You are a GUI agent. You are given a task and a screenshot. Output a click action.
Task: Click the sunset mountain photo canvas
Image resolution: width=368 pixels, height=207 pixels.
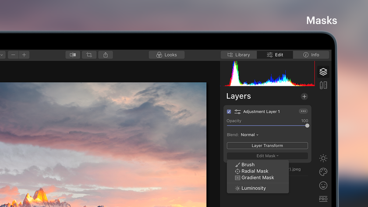tap(103, 144)
